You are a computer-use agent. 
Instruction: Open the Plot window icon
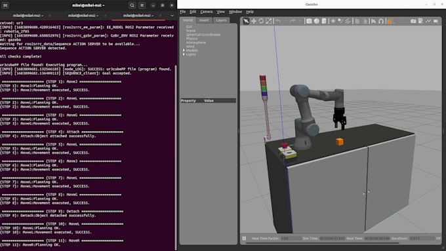point(428,21)
